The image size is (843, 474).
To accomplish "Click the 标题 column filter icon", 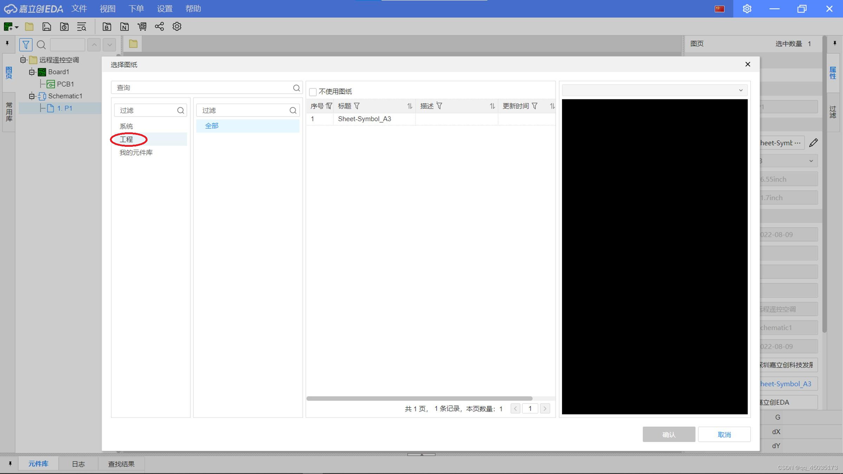I will tap(357, 106).
